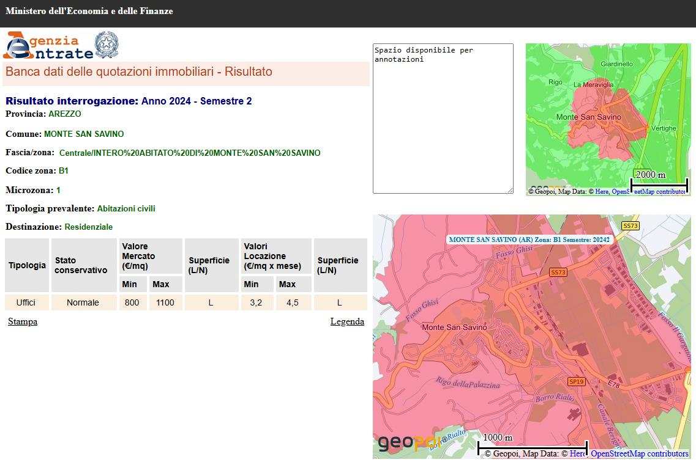The image size is (696, 465).
Task: Open the Legenda link
Action: [347, 321]
